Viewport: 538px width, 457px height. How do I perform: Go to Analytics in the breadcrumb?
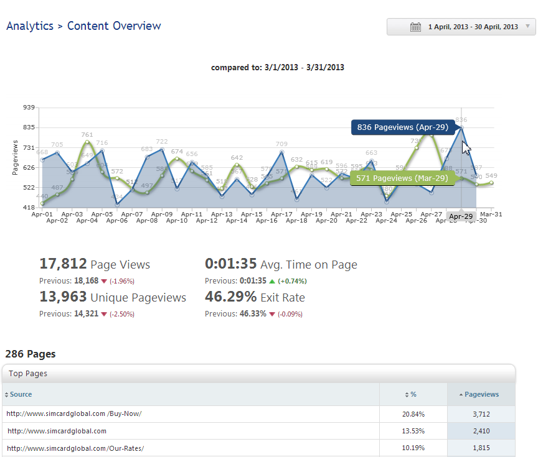(29, 26)
